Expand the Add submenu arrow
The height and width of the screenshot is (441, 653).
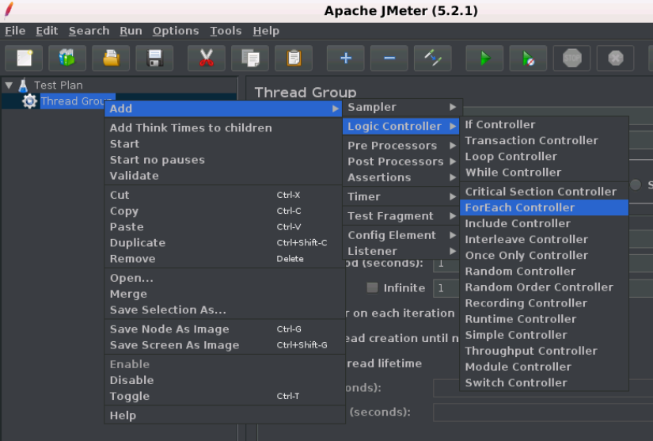[x=336, y=108]
